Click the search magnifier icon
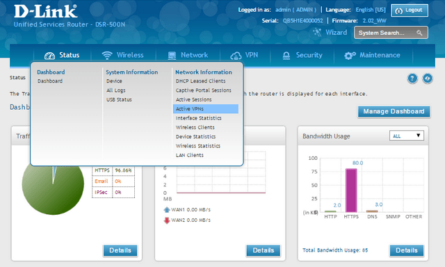This screenshot has width=445, height=267. coord(419,33)
